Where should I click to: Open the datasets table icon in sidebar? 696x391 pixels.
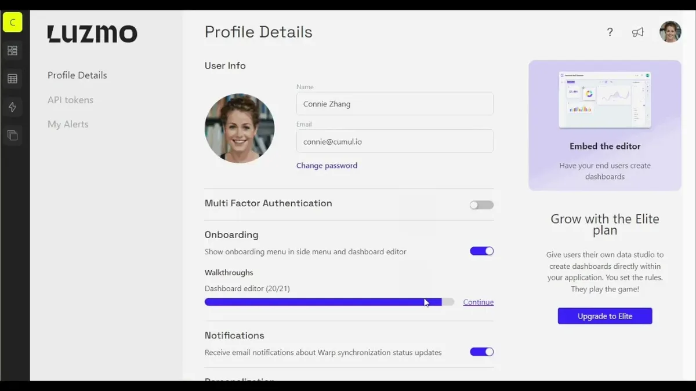point(12,79)
